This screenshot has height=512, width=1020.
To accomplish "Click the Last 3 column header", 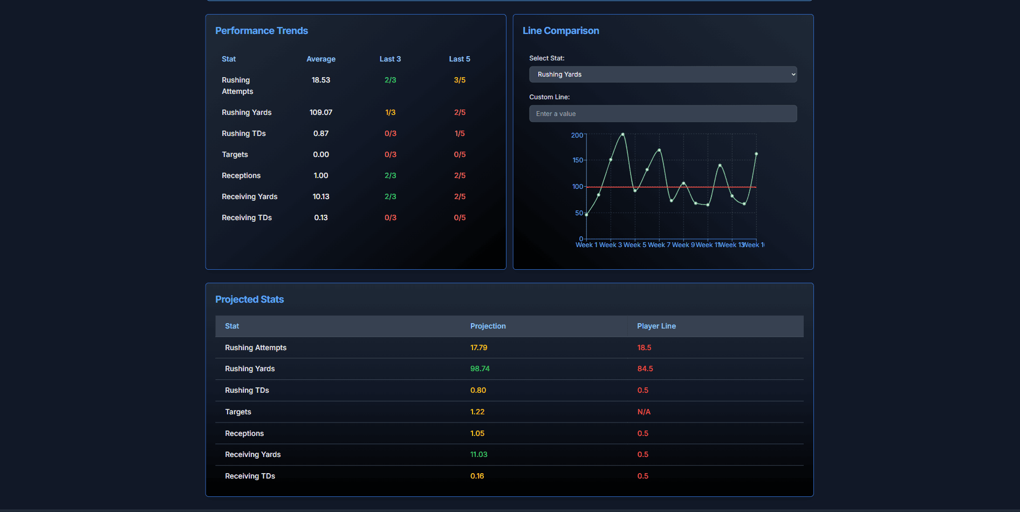I will (x=390, y=59).
